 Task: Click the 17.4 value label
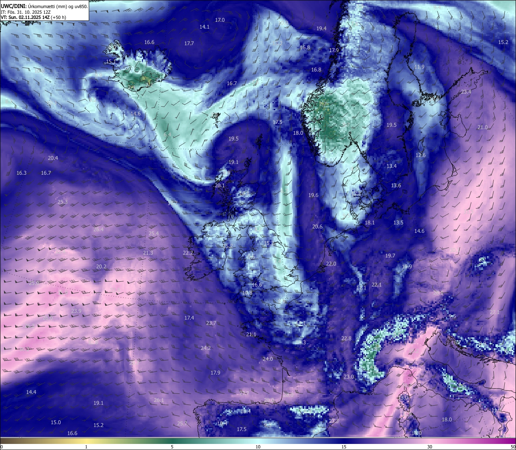pos(189,318)
